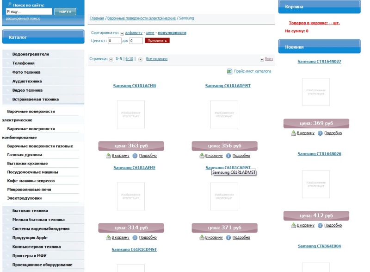Click previous page arrow icon
The image size is (370, 272).
click(x=111, y=59)
